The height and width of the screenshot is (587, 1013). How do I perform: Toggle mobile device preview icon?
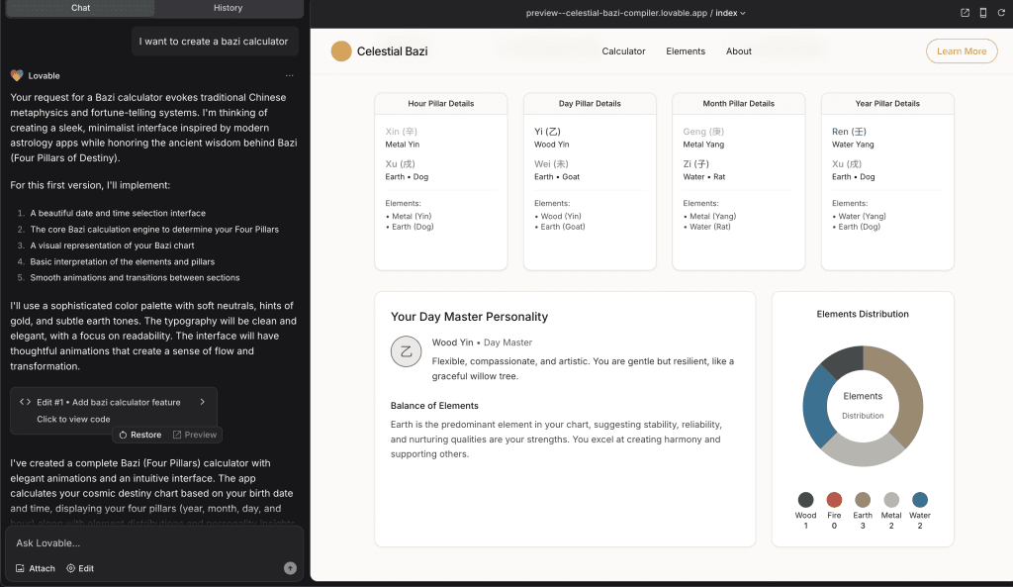pyautogui.click(x=982, y=13)
